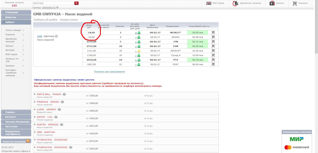Expand the KORTEX KPW0026 row
This screenshot has height=153, width=318.
click(35, 125)
